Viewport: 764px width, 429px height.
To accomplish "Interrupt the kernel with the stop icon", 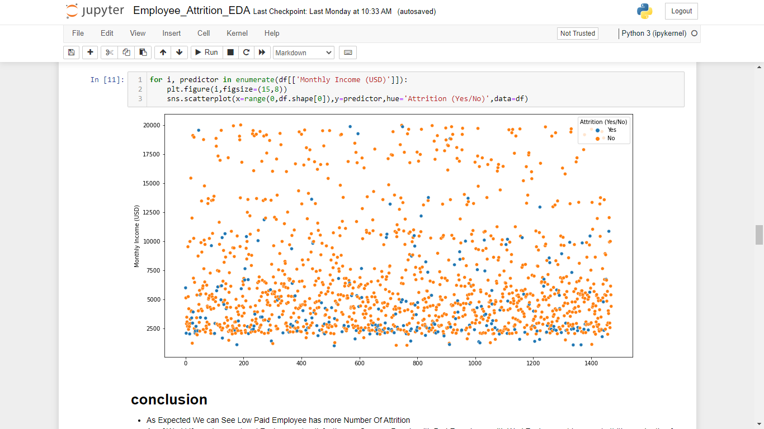I will tap(230, 52).
